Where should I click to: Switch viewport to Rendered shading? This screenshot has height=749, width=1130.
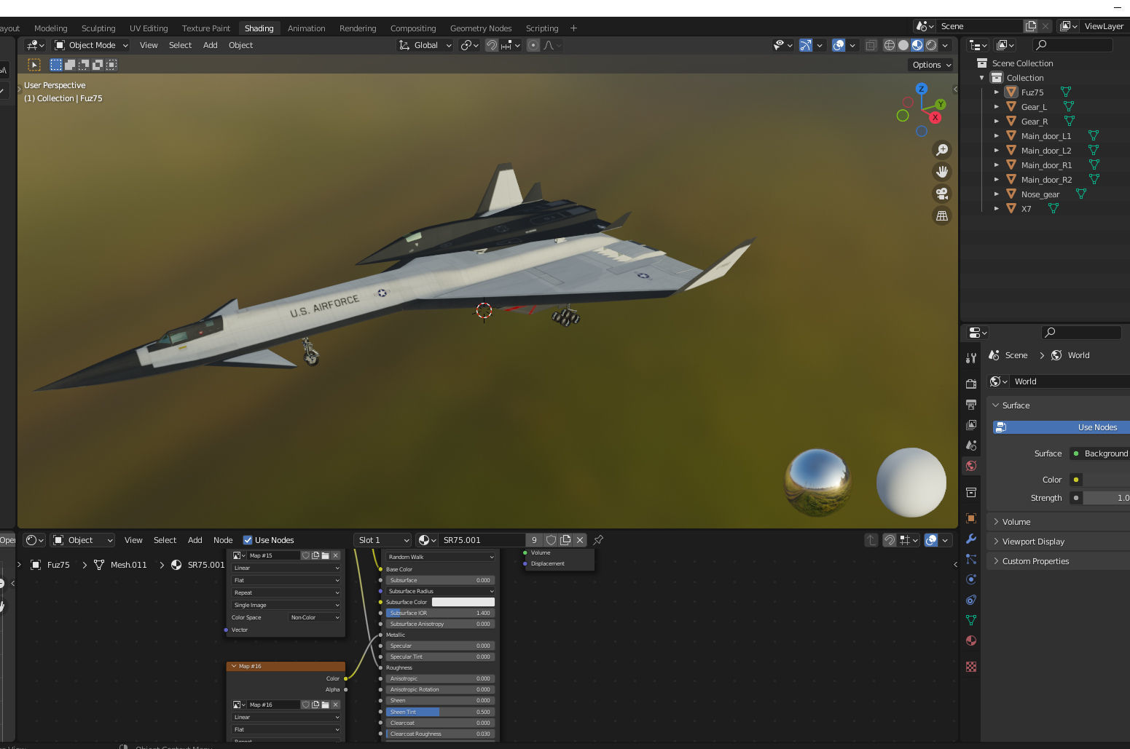pyautogui.click(x=931, y=45)
